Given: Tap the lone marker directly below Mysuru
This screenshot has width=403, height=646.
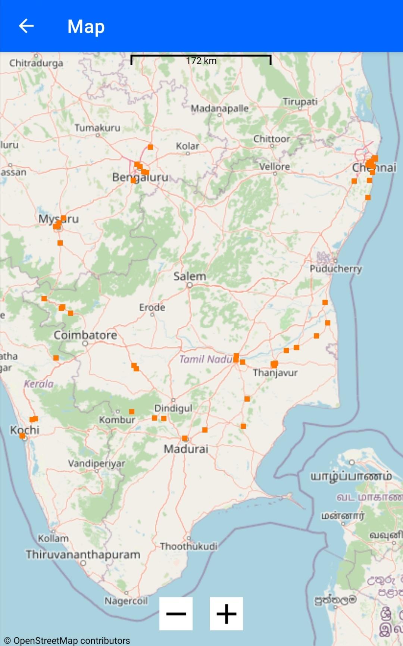Looking at the screenshot, I should [60, 243].
